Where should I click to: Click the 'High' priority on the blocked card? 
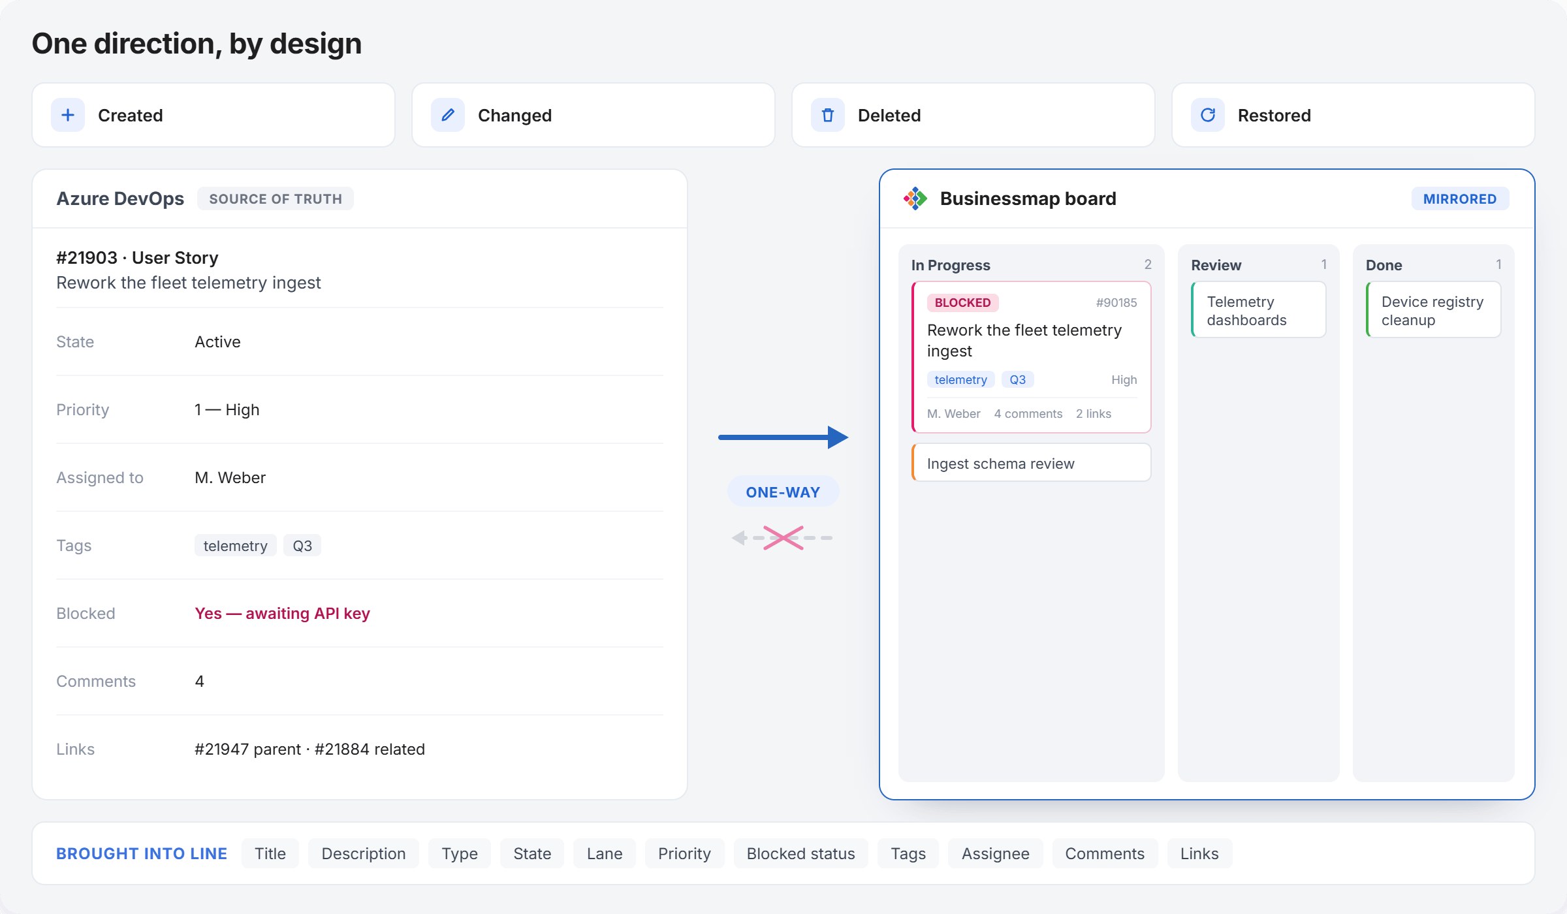1124,380
